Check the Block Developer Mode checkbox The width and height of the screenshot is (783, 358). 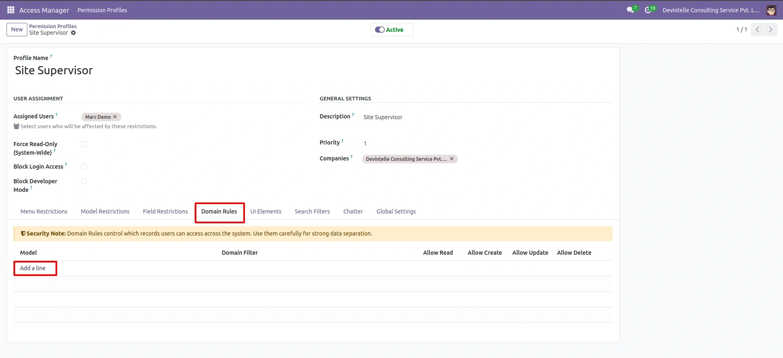tap(84, 181)
